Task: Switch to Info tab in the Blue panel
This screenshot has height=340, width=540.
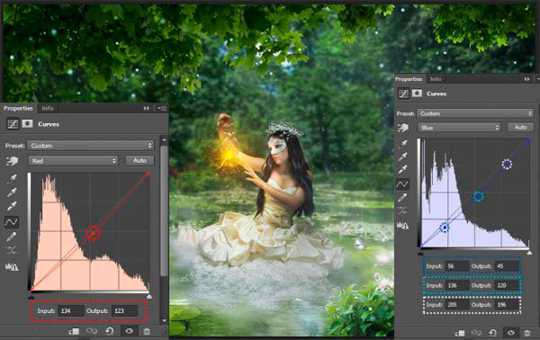Action: (436, 79)
